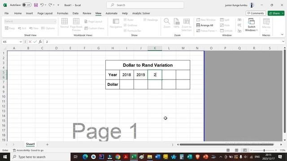Screen dimensions: 287x161
Task: Switch to Page Break Preview in status bar
Action: [245, 150]
